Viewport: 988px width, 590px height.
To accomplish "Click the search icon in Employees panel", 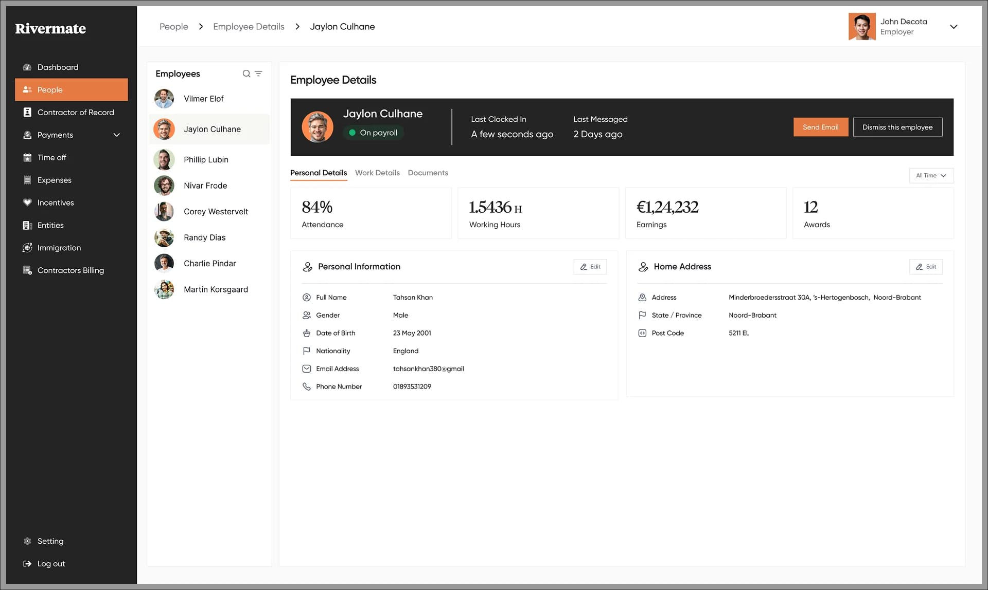I will (246, 73).
